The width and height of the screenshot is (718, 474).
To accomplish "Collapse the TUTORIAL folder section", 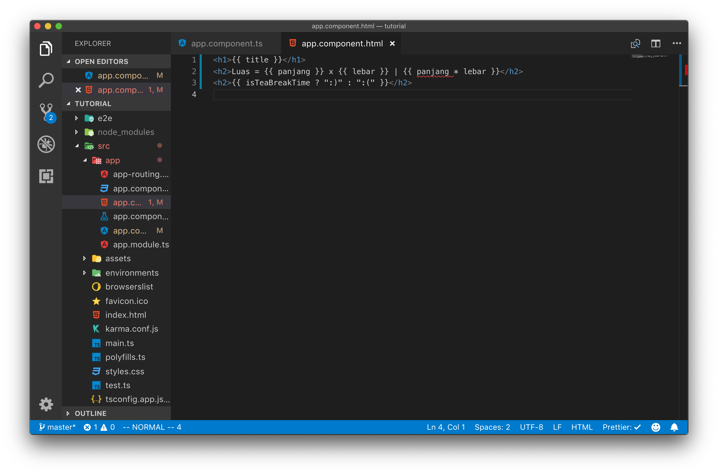I will pyautogui.click(x=116, y=104).
